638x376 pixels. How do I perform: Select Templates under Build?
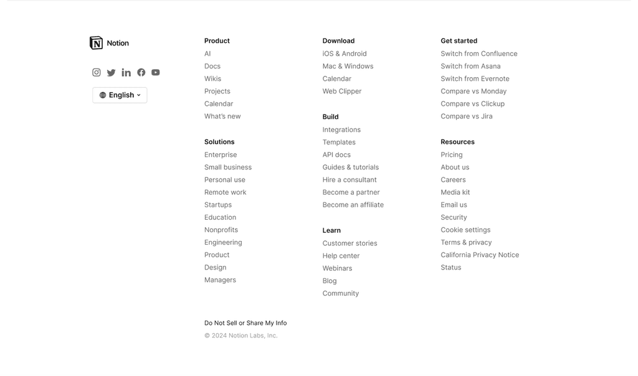point(339,142)
